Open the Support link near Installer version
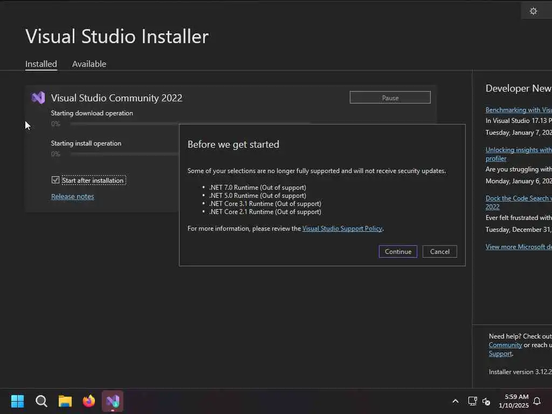 (500, 354)
